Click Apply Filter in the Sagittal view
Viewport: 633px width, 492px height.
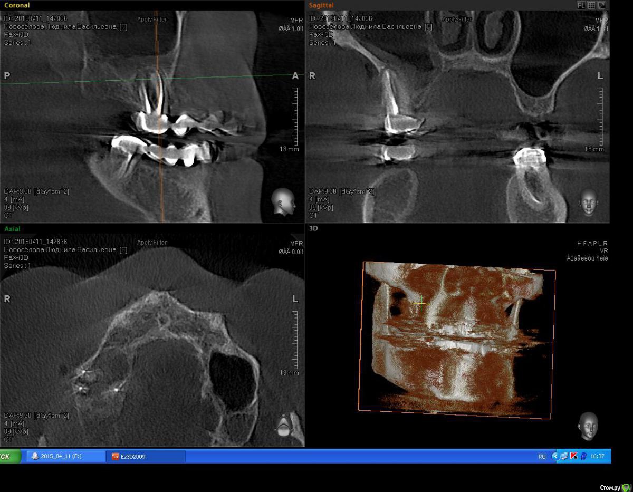[457, 20]
